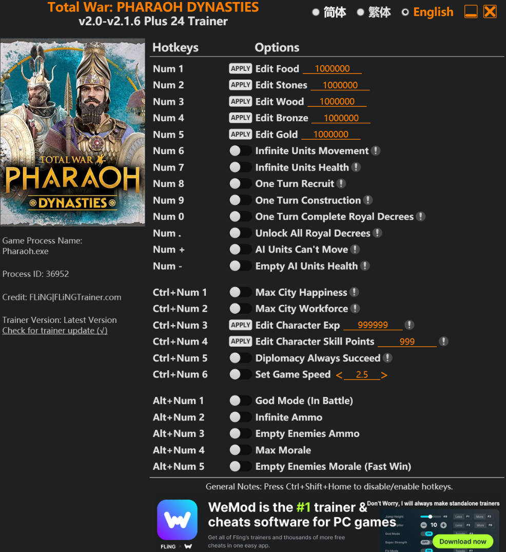Apply the Edit Bronze value
Image resolution: width=506 pixels, height=552 pixels.
240,118
